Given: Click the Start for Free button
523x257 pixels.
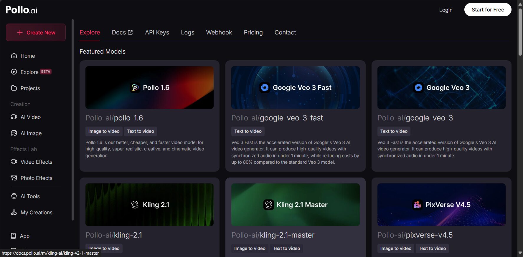Looking at the screenshot, I should click(x=488, y=10).
